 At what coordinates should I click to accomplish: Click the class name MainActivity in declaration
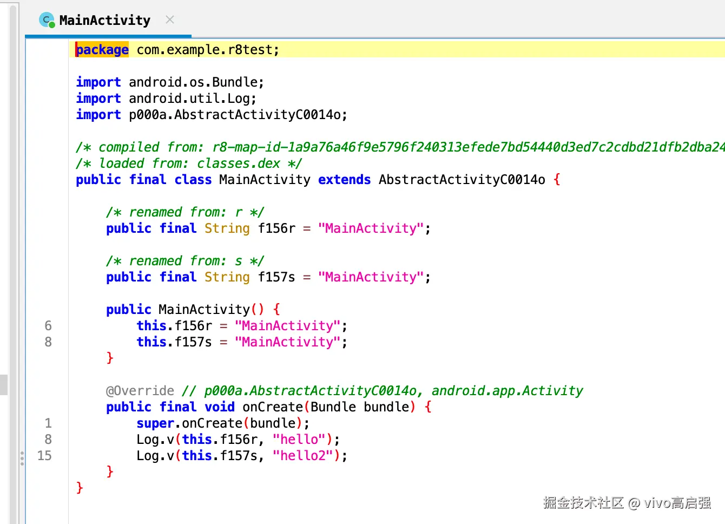(265, 179)
